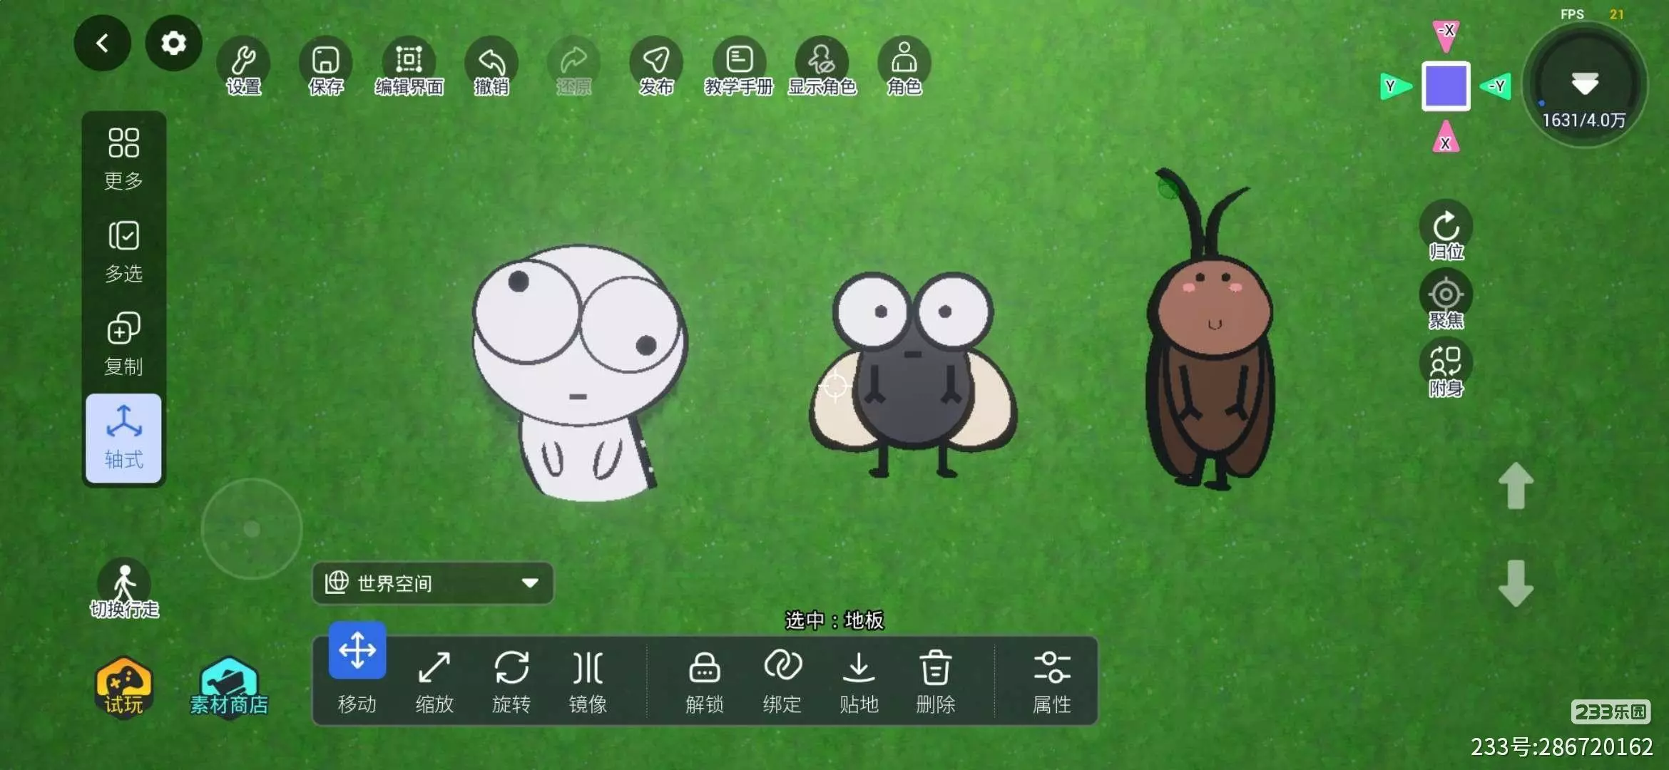Image resolution: width=1669 pixels, height=770 pixels.
Task: Toggle the 轴式 axis gizmo mode
Action: point(123,438)
